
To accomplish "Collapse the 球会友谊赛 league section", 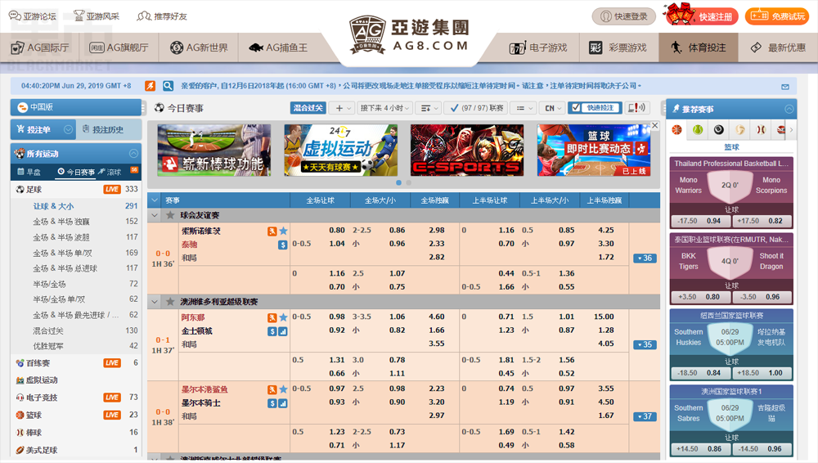I will coord(155,215).
